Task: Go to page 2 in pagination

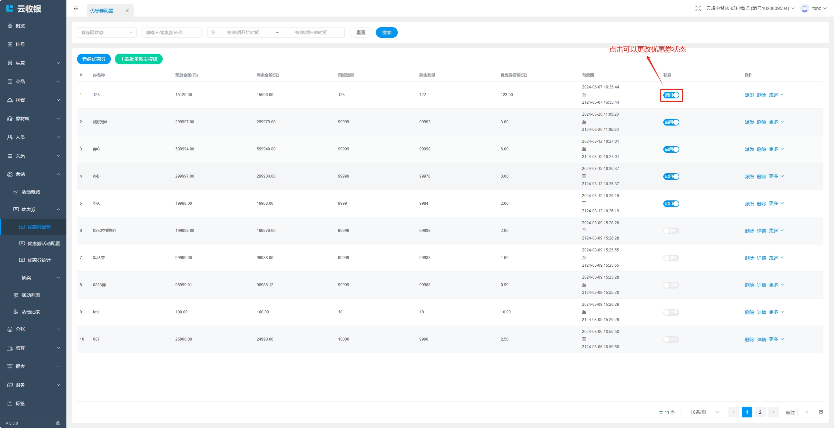Action: (760, 412)
